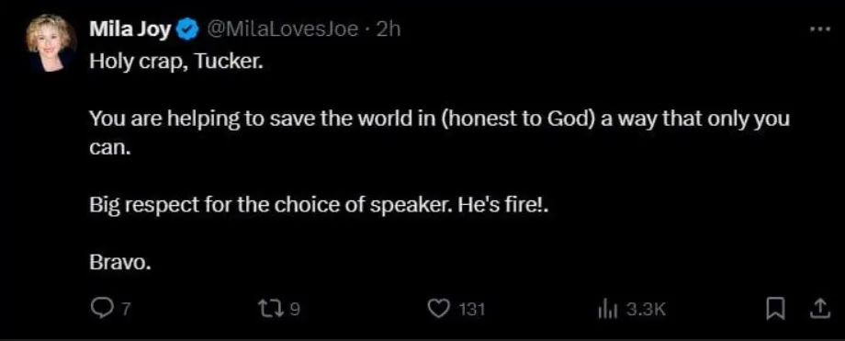This screenshot has width=845, height=341.
Task: Share the tweet via the upload arrow icon
Action: click(x=818, y=309)
